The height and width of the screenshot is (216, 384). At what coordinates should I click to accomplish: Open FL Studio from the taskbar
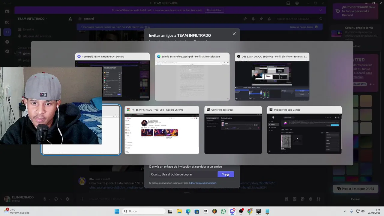click(214, 211)
